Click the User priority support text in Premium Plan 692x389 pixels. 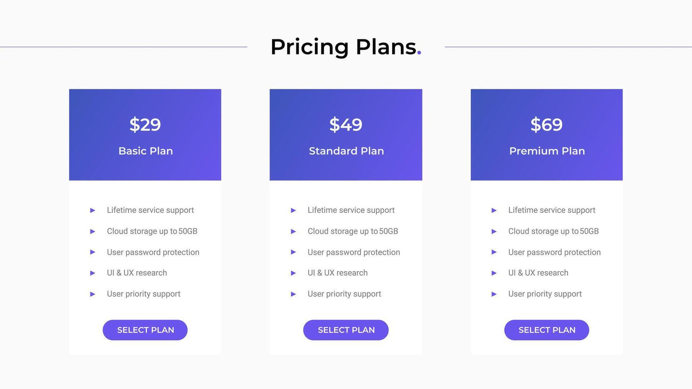[x=545, y=294]
